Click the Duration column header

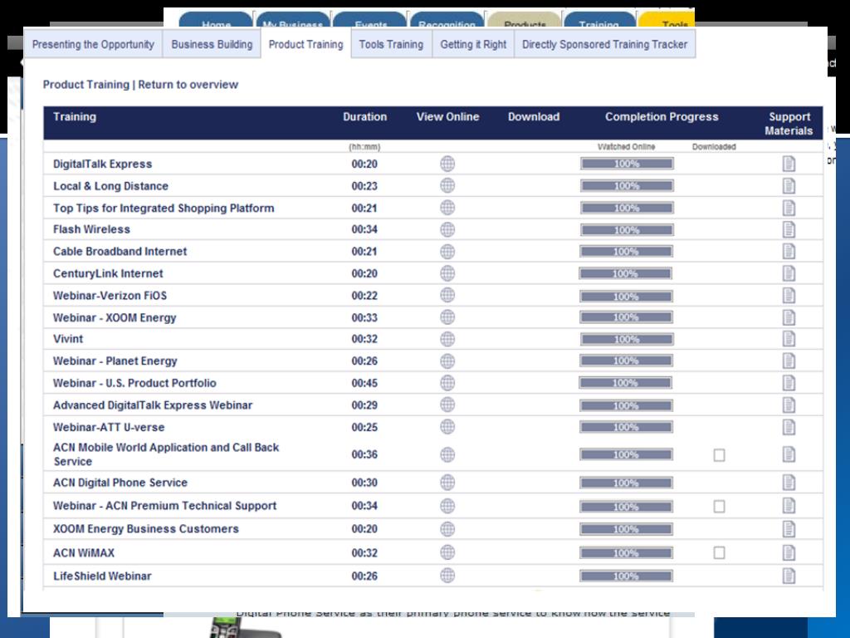pos(365,116)
